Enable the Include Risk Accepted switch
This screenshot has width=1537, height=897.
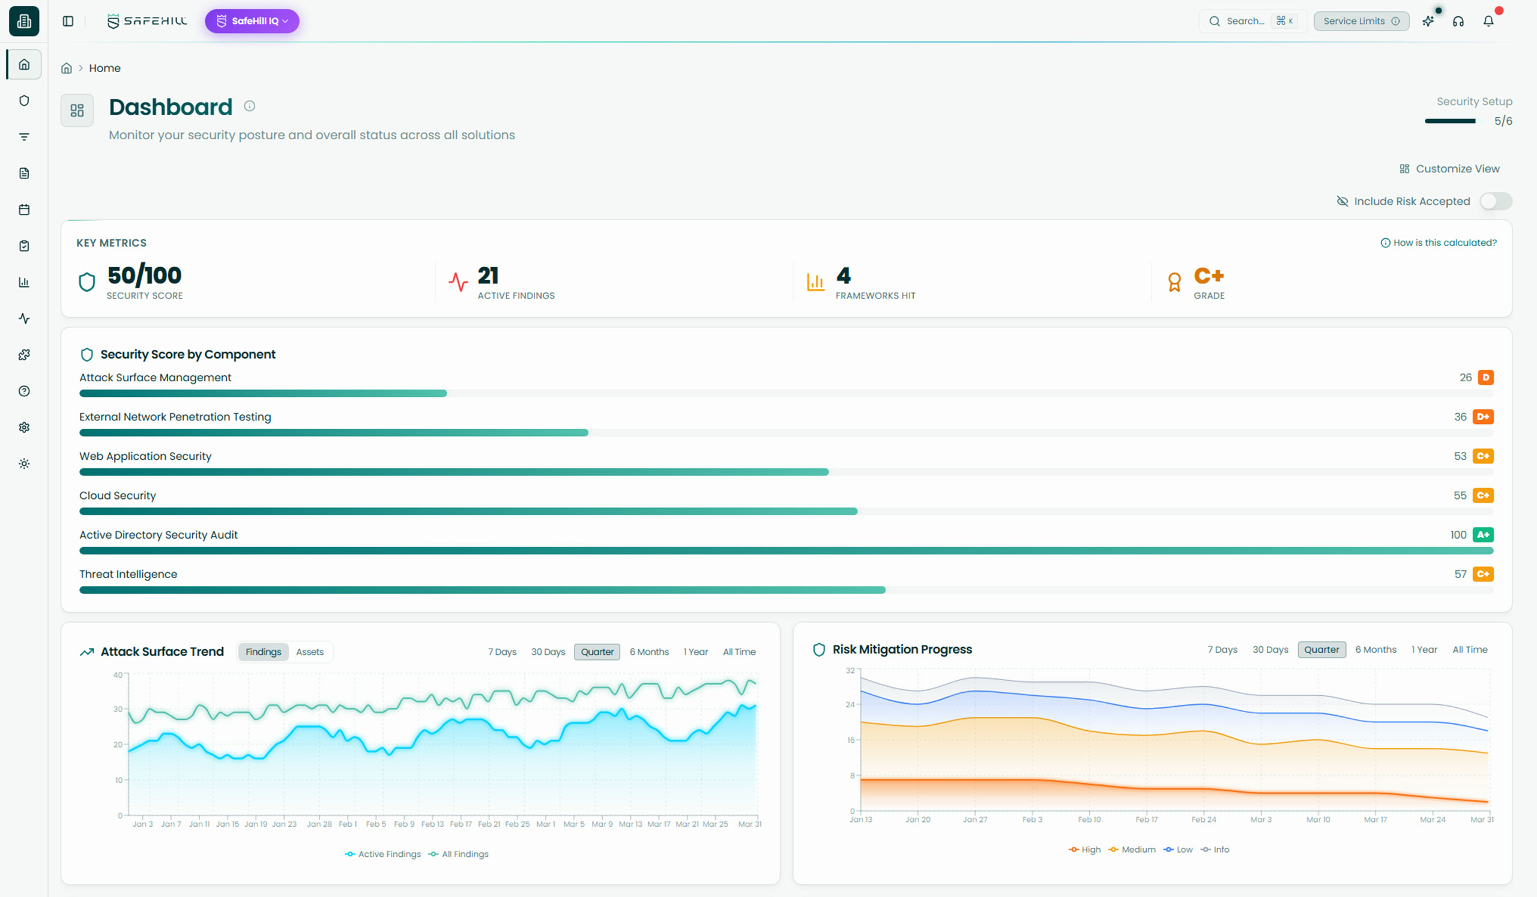click(x=1495, y=201)
